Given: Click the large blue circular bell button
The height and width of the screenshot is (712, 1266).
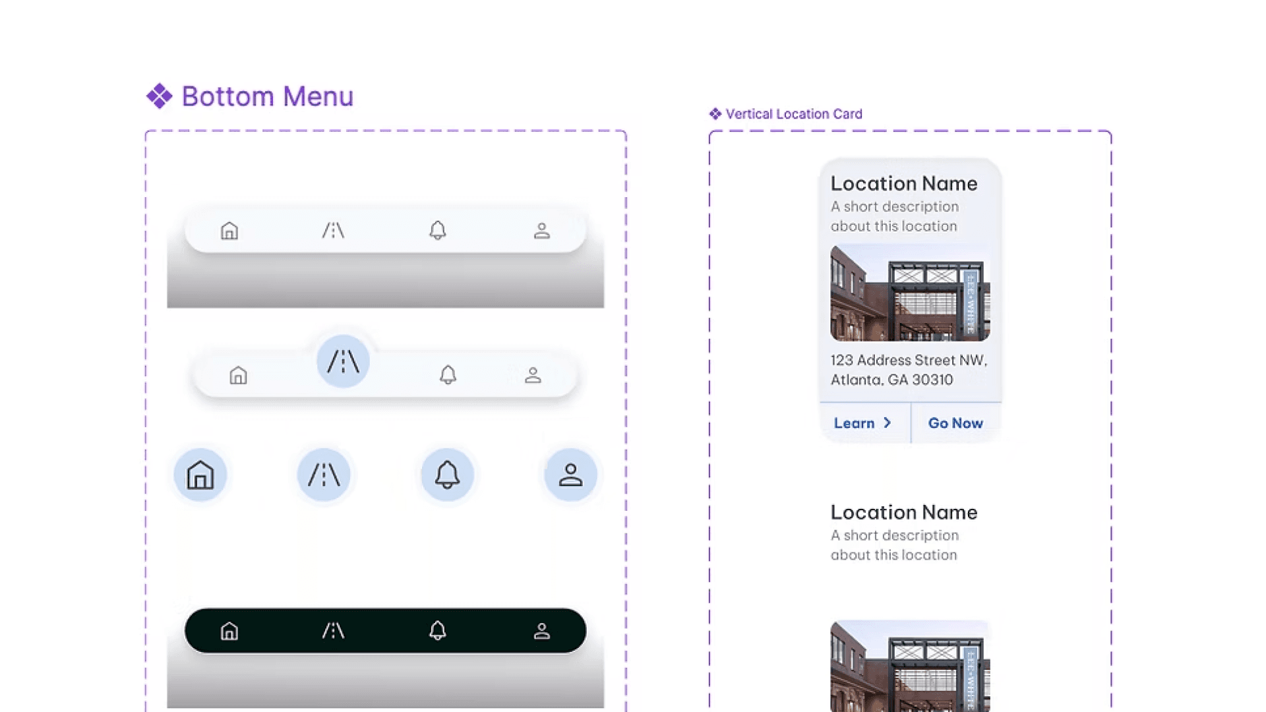Looking at the screenshot, I should point(447,475).
